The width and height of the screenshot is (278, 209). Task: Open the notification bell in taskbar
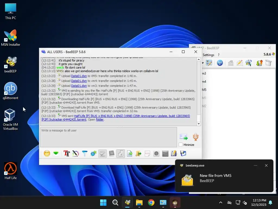click(271, 202)
